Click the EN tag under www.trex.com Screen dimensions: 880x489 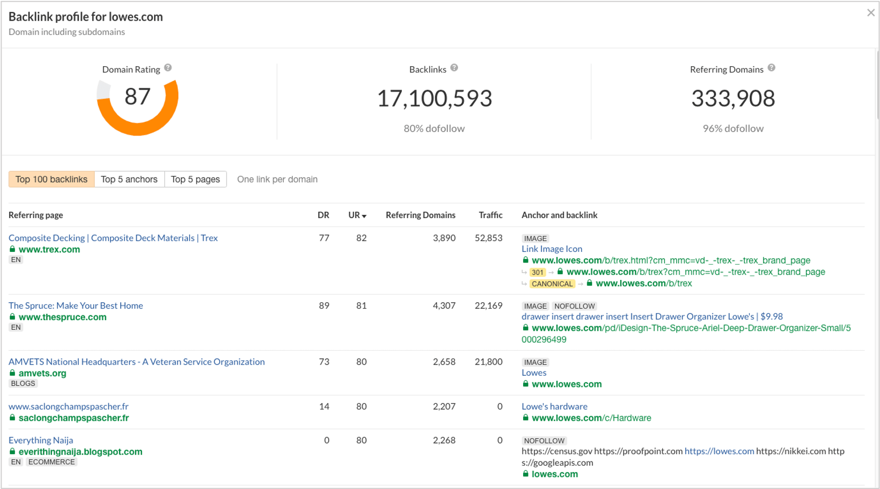[x=16, y=260]
